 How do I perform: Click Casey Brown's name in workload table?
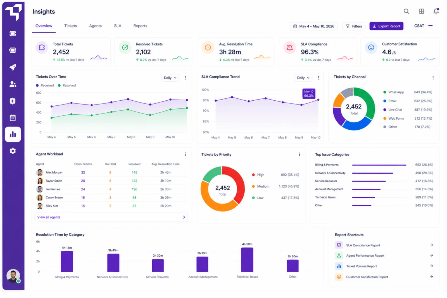point(54,198)
